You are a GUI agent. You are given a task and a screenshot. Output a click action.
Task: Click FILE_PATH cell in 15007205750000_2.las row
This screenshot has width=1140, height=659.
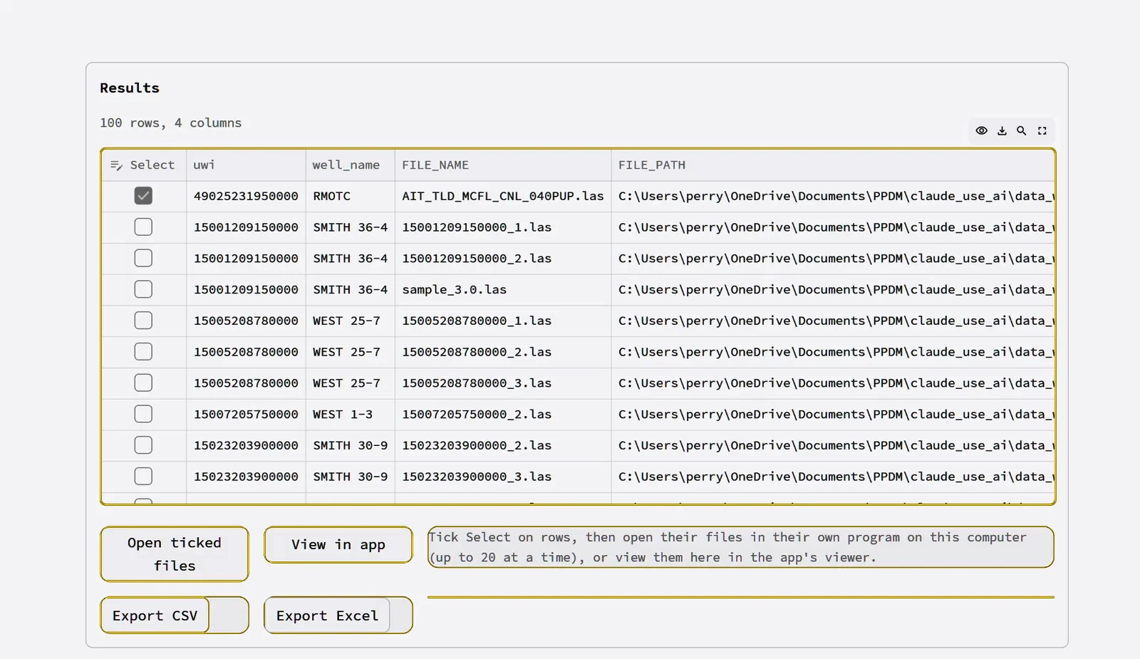(x=833, y=414)
